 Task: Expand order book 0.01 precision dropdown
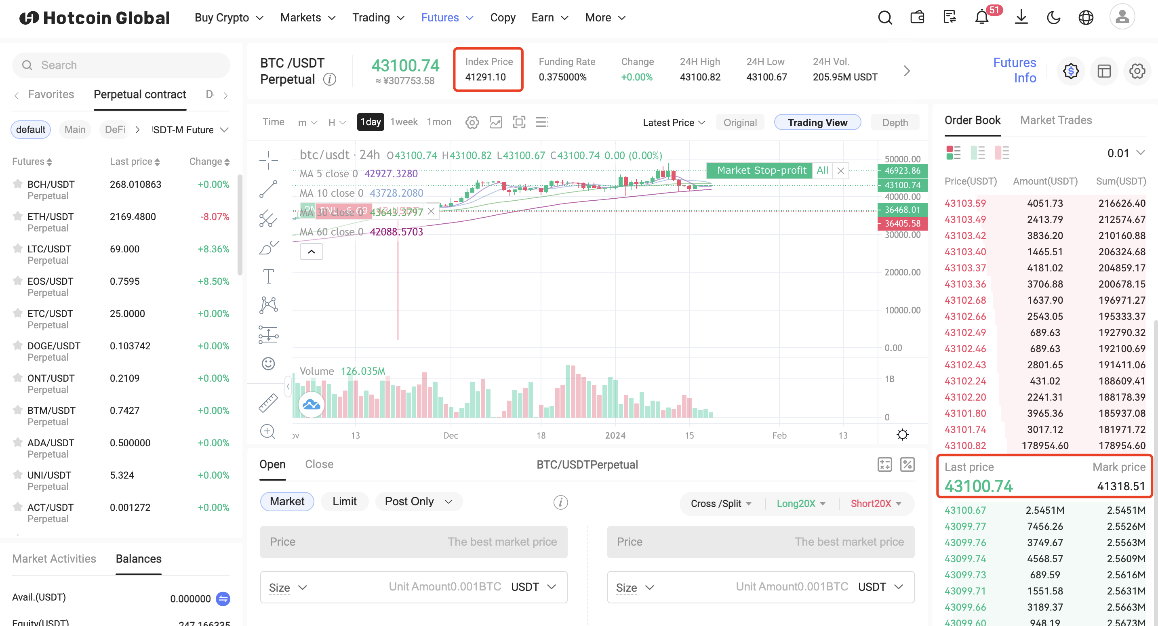(1125, 153)
